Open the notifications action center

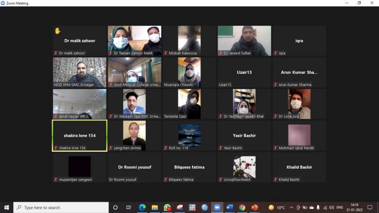pyautogui.click(x=369, y=208)
